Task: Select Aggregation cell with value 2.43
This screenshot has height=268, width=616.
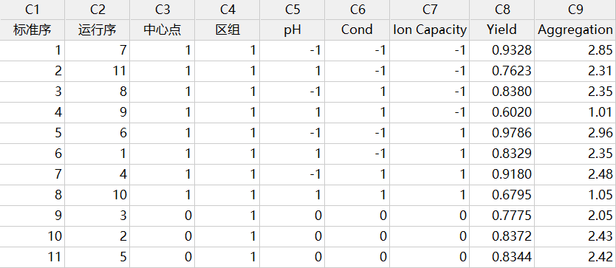Action: click(x=575, y=236)
